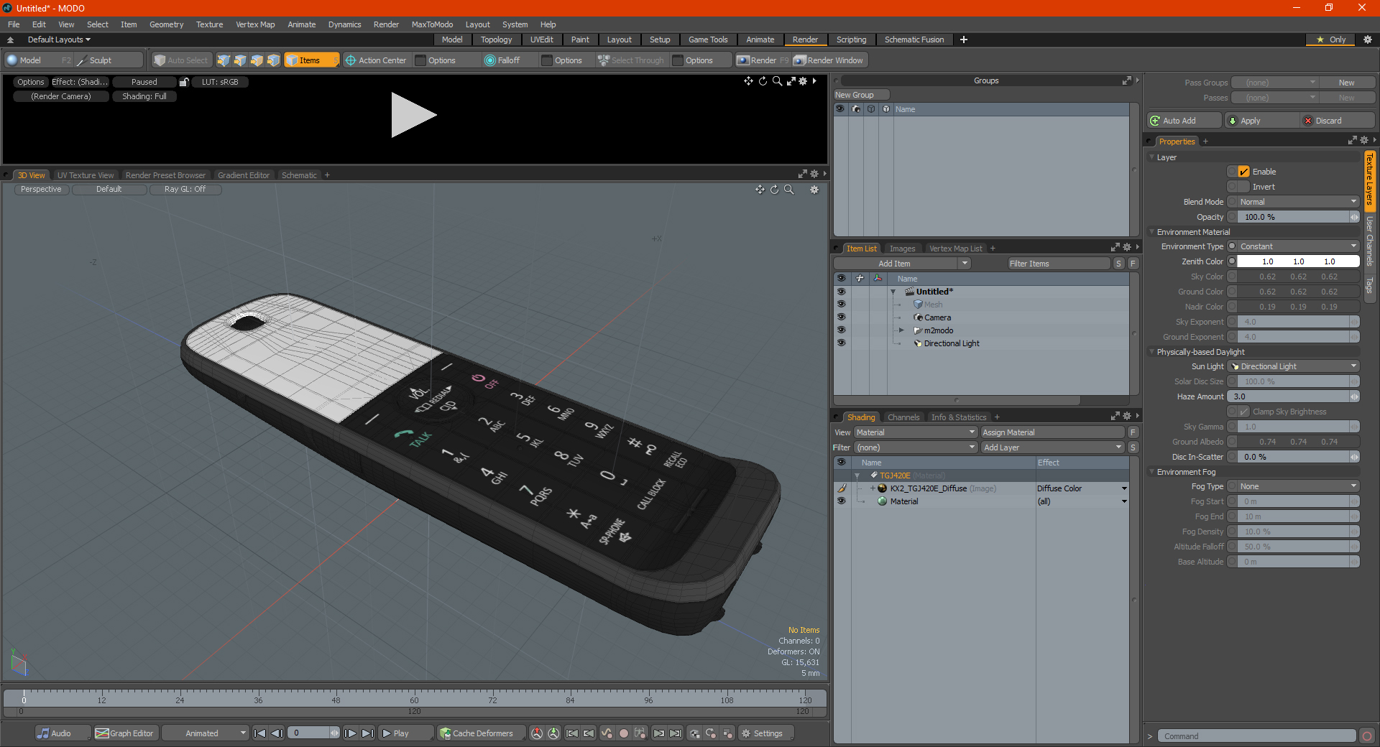This screenshot has height=747, width=1380.
Task: Click the Apply button
Action: [x=1261, y=121]
